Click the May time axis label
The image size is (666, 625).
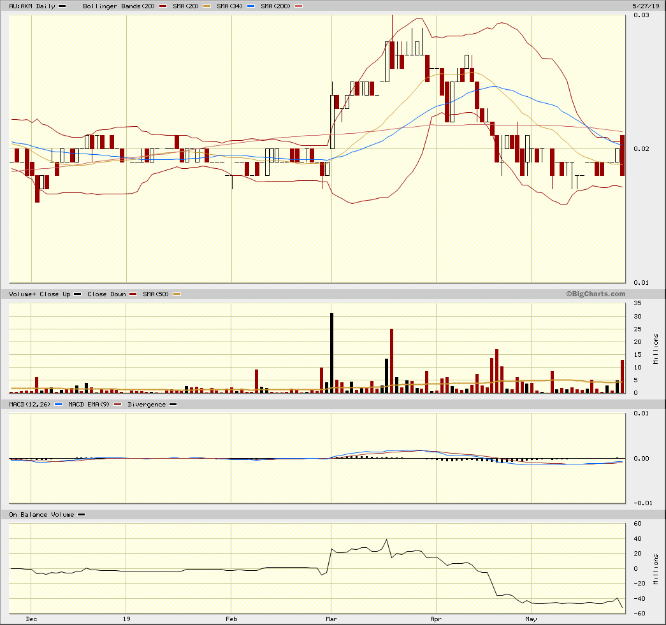pyautogui.click(x=531, y=619)
